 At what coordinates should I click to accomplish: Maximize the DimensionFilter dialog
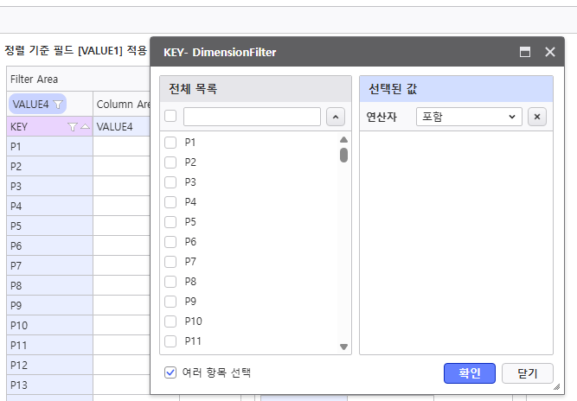(525, 52)
